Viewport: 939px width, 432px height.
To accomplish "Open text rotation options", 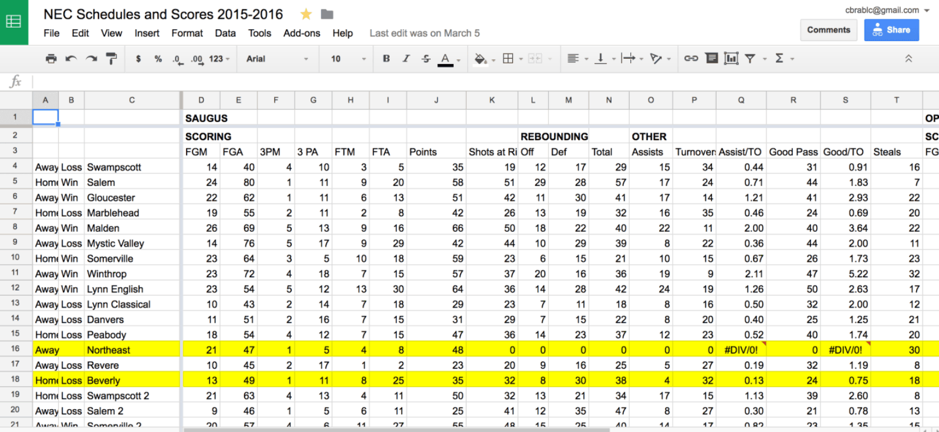I will click(656, 59).
